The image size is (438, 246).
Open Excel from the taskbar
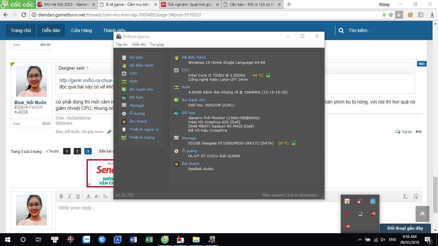pos(149,239)
